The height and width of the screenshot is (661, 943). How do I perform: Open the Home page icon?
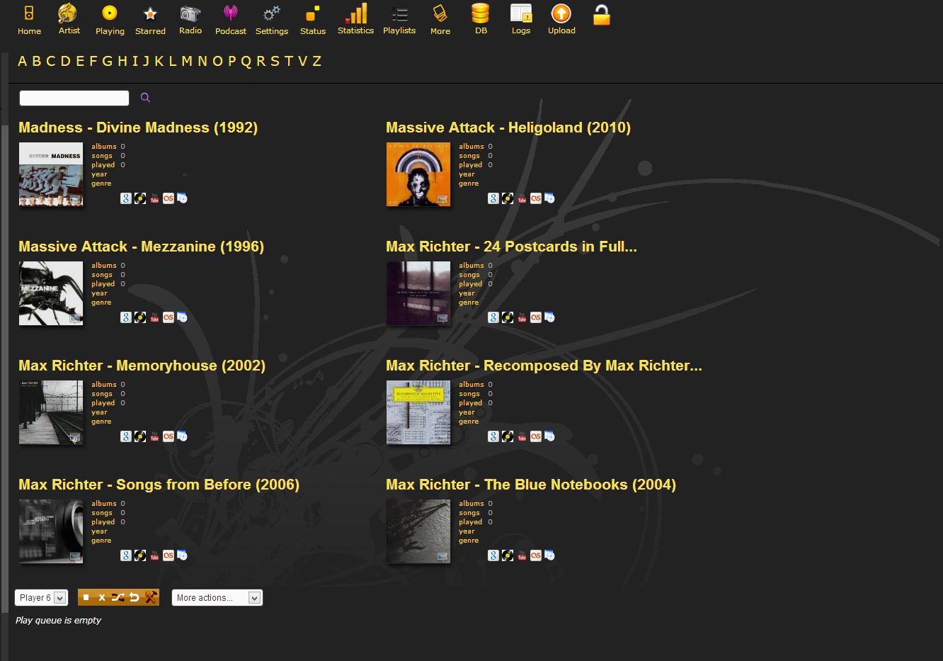coord(29,13)
